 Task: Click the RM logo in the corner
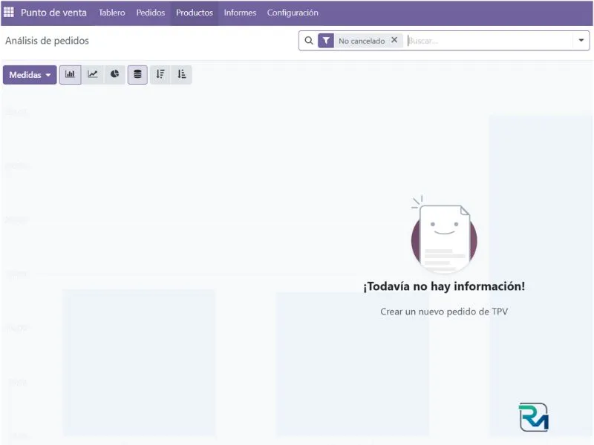pos(533,417)
